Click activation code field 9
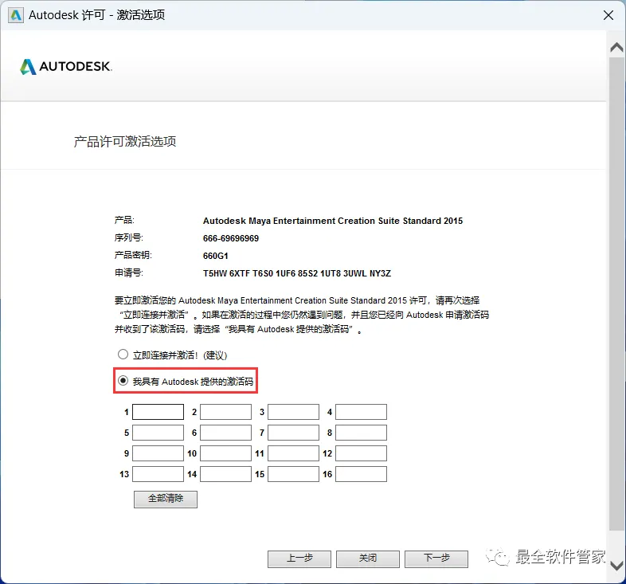 pyautogui.click(x=158, y=453)
